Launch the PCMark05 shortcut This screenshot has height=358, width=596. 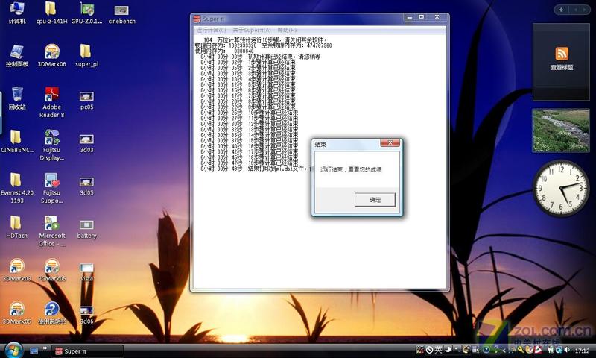pyautogui.click(x=51, y=270)
